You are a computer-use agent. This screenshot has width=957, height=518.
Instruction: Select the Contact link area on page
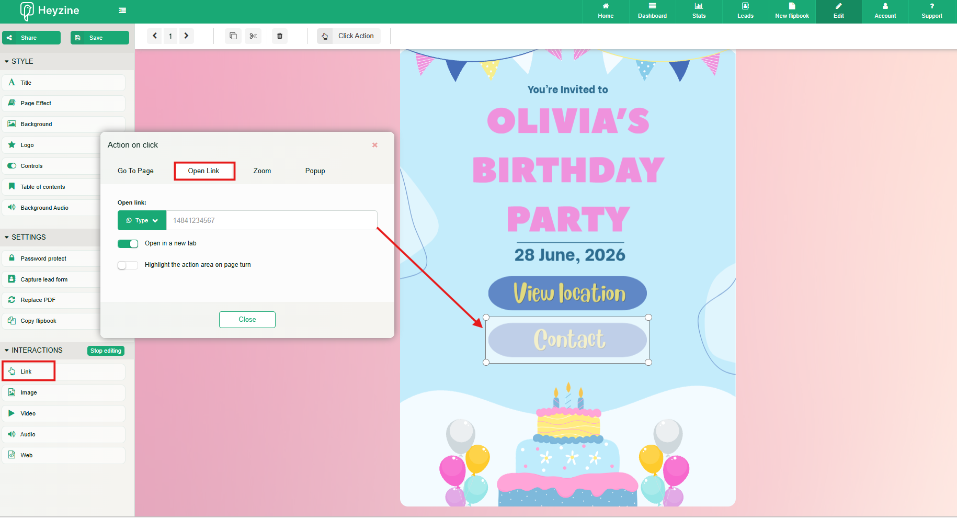coord(567,340)
